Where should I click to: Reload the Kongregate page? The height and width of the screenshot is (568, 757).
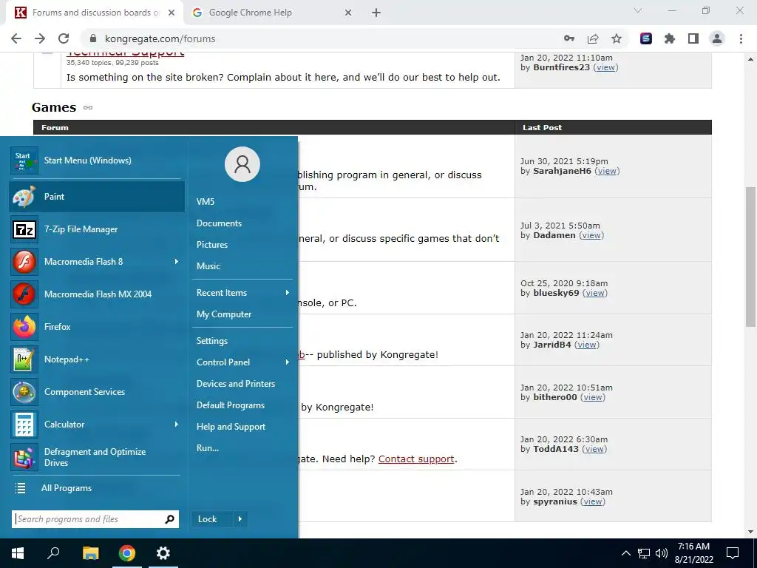(64, 38)
